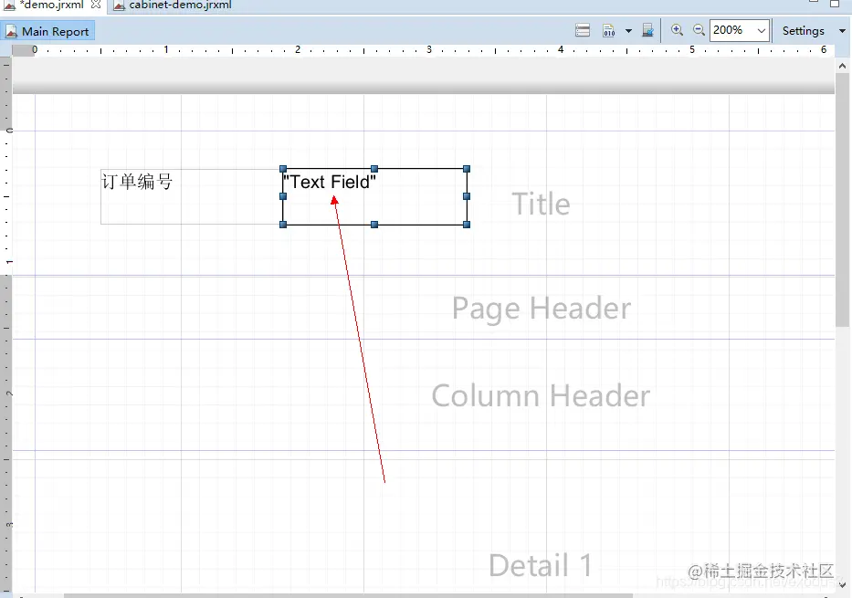
Task: Click the Column Header band label
Action: [541, 395]
